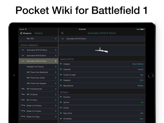This screenshot has width=164, height=123.
Task: Click the Accuracy detail row label
Action: click(67, 97)
